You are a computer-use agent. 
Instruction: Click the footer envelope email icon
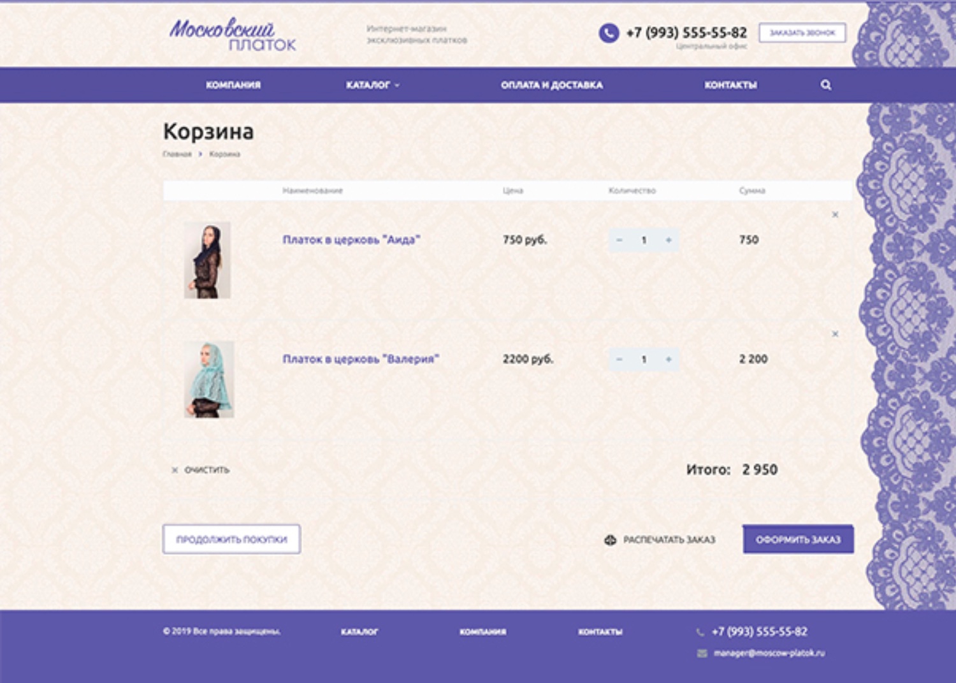click(702, 653)
